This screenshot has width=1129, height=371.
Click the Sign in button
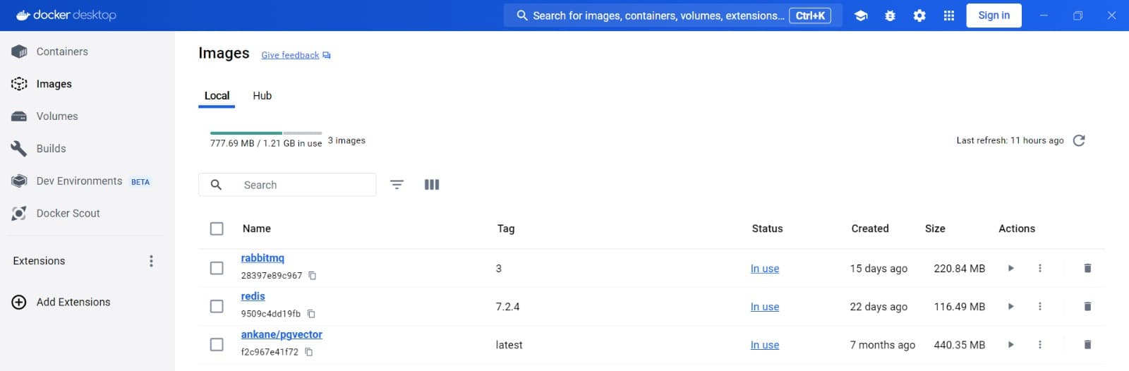(x=994, y=16)
